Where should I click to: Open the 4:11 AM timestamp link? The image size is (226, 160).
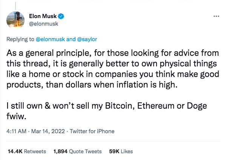coord(17,131)
